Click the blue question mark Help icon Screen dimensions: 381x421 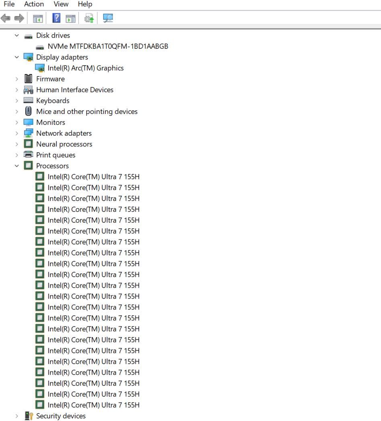tap(56, 18)
